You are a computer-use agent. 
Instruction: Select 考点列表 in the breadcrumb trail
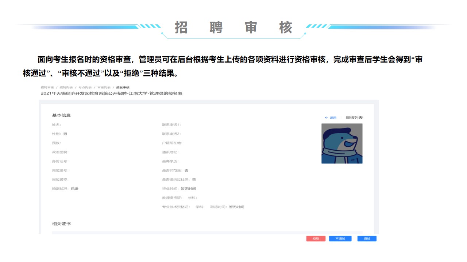tap(85, 88)
